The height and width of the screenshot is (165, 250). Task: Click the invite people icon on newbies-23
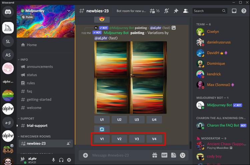[69, 143]
